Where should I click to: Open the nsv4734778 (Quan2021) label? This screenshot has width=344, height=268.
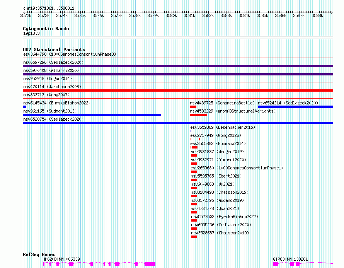(215, 208)
